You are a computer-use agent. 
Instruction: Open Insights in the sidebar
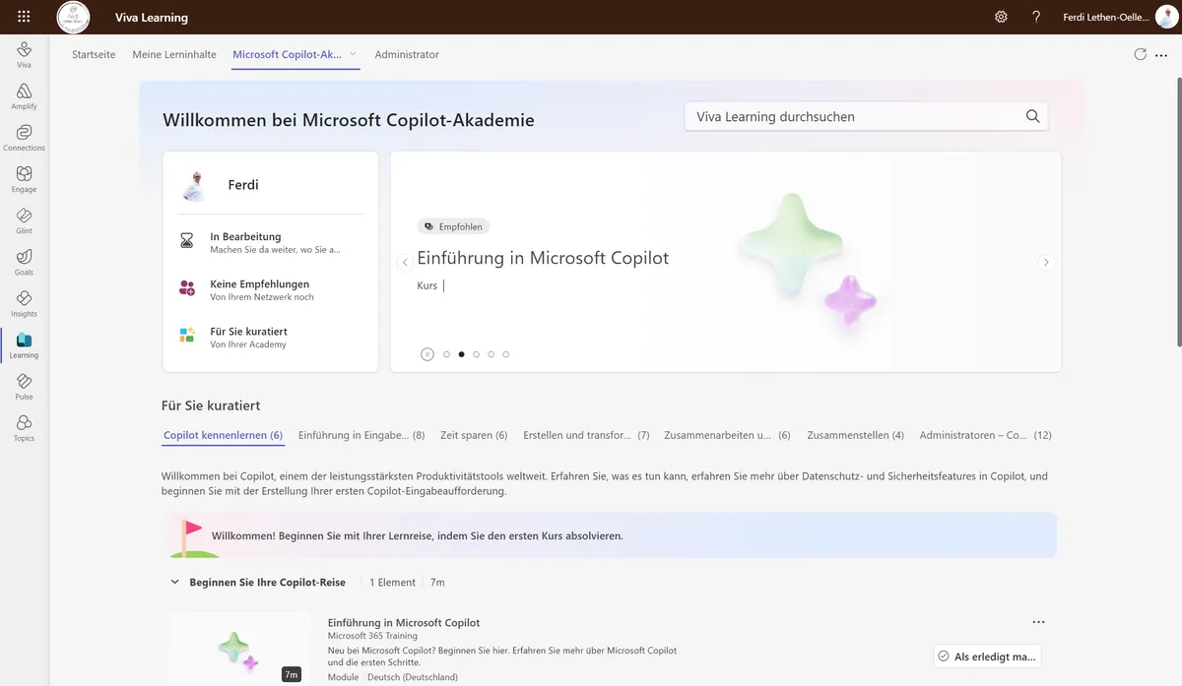click(x=24, y=303)
